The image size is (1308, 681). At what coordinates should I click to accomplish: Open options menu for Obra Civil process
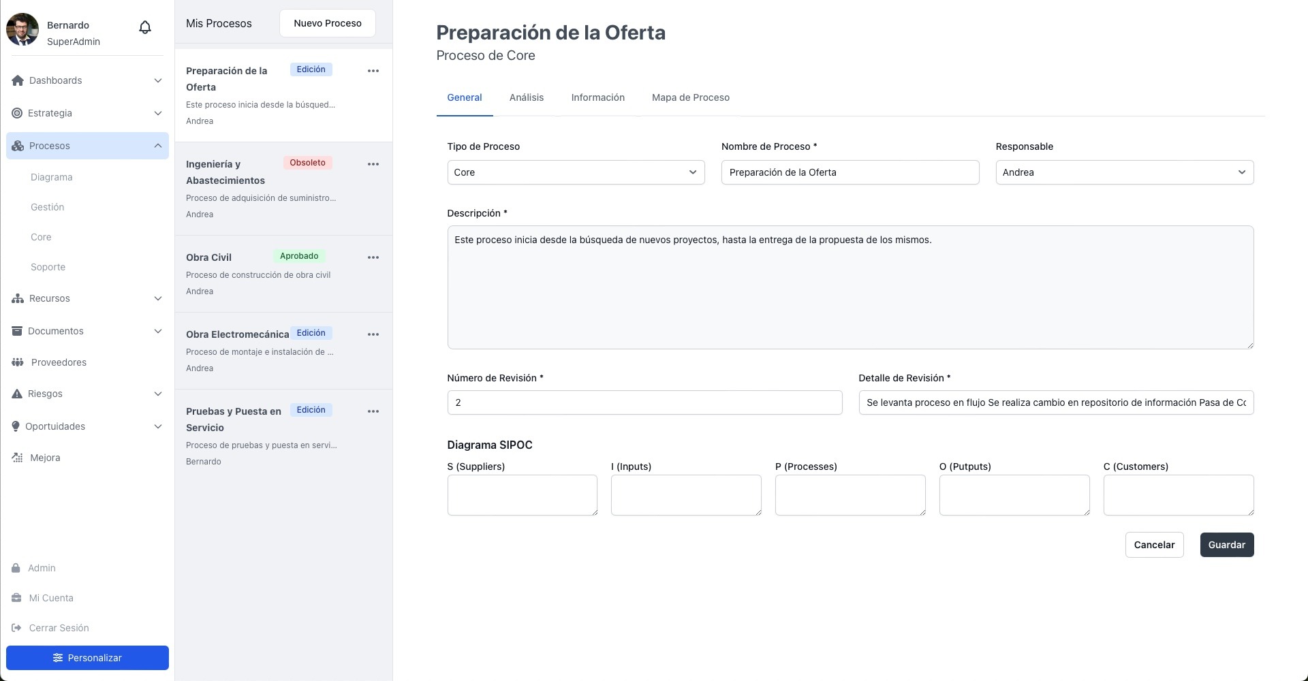pyautogui.click(x=373, y=257)
